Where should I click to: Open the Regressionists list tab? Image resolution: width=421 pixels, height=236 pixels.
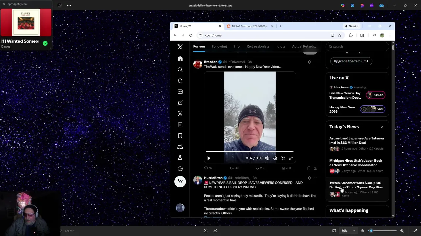click(x=258, y=46)
